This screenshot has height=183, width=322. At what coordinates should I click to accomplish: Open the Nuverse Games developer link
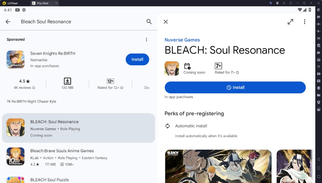pos(182,40)
